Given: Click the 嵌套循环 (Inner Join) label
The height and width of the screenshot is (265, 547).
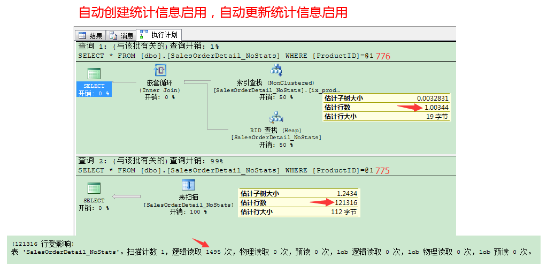Looking at the screenshot, I should click(x=160, y=86).
